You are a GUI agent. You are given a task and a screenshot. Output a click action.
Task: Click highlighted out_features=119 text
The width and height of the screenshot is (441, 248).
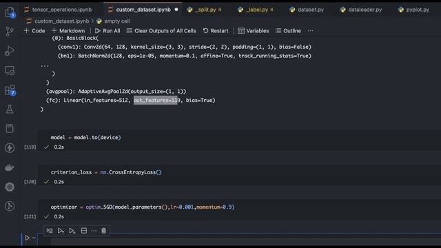(x=156, y=100)
